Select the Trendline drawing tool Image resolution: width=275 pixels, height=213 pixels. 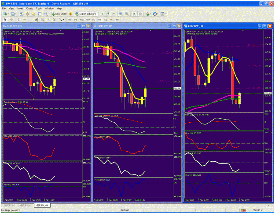click(30, 20)
